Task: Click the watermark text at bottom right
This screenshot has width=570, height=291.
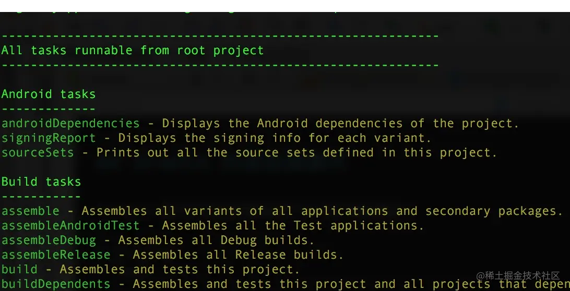Action: [518, 276]
